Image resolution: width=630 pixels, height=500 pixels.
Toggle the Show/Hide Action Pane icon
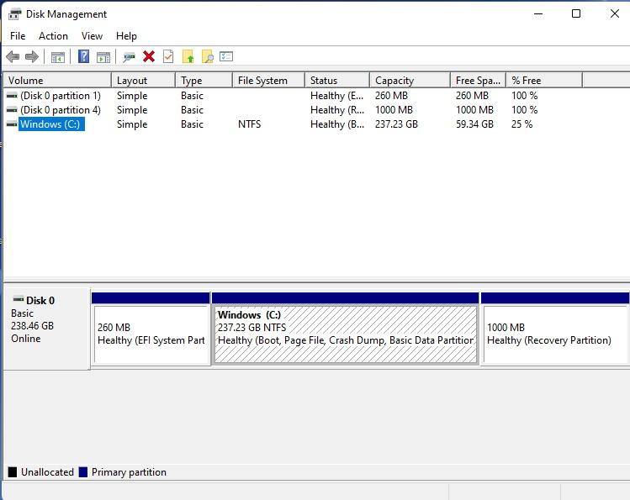pyautogui.click(x=103, y=56)
